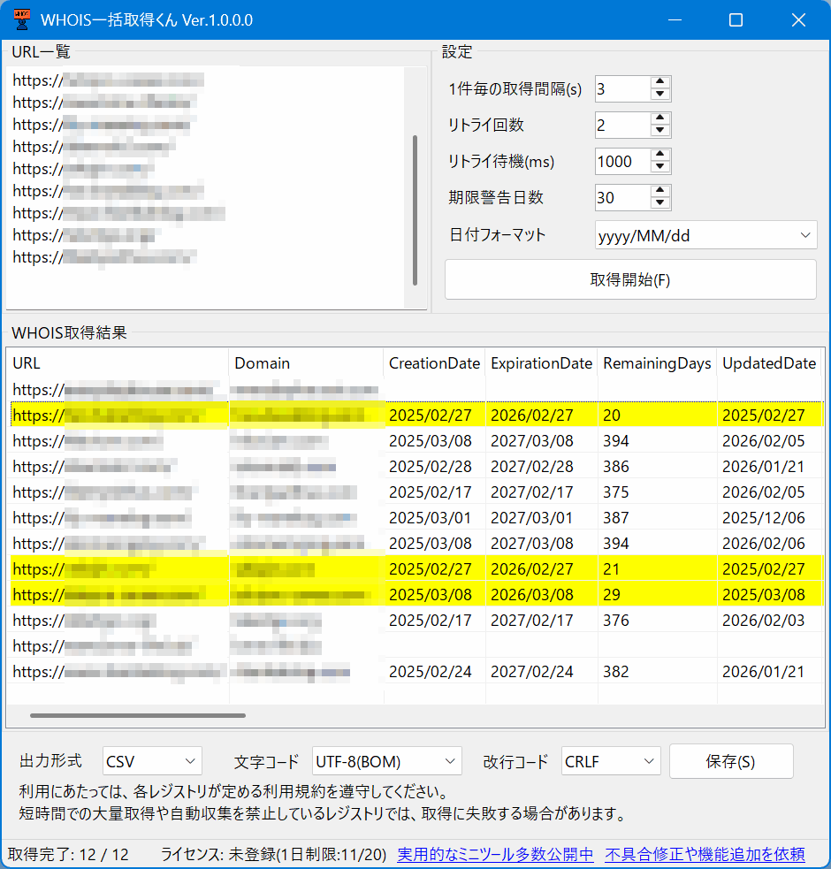The image size is (831, 869).
Task: Click the application icon in the title bar
Action: (x=21, y=19)
